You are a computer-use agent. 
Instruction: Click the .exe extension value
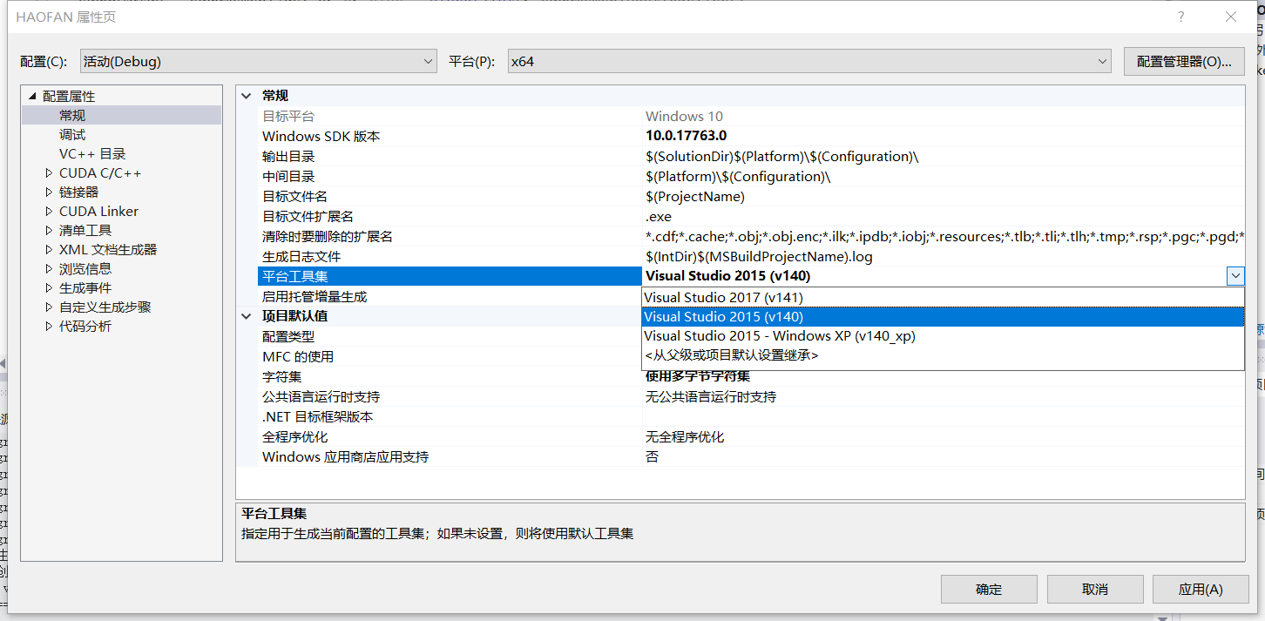(659, 217)
